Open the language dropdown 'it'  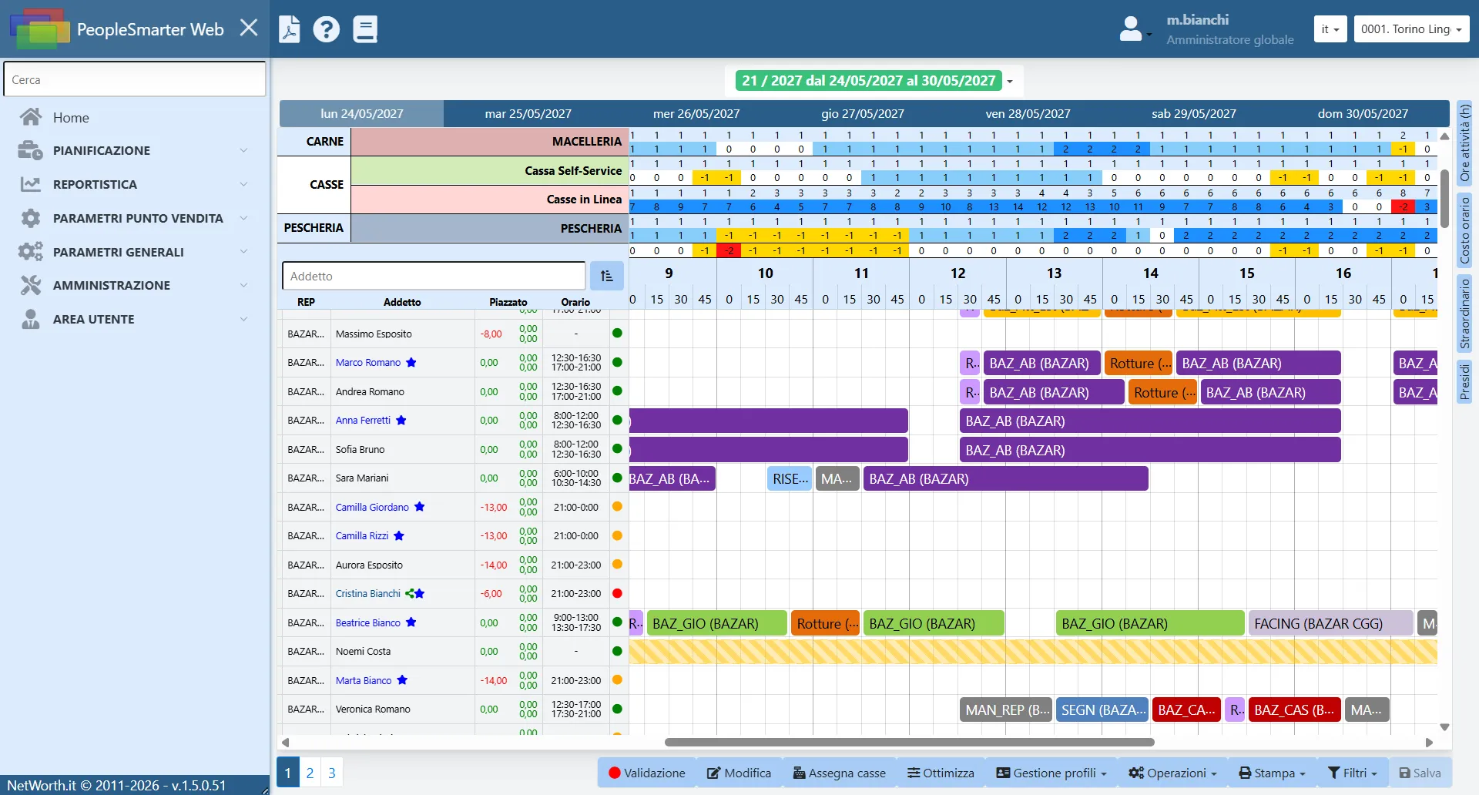click(x=1330, y=29)
